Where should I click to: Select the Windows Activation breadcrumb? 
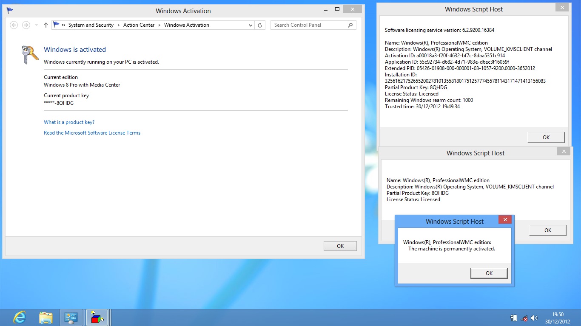[x=187, y=25]
